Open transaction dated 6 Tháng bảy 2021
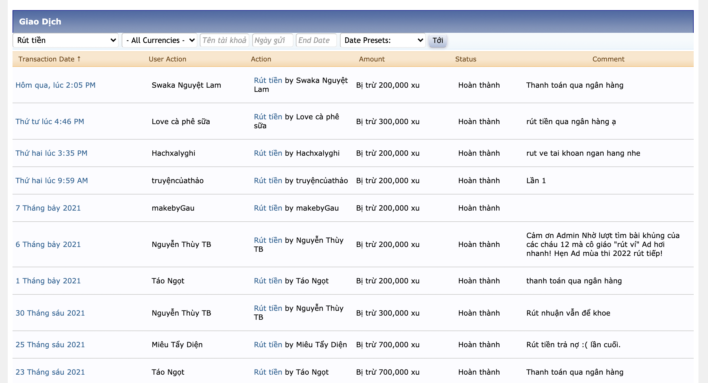The image size is (708, 383). 48,245
